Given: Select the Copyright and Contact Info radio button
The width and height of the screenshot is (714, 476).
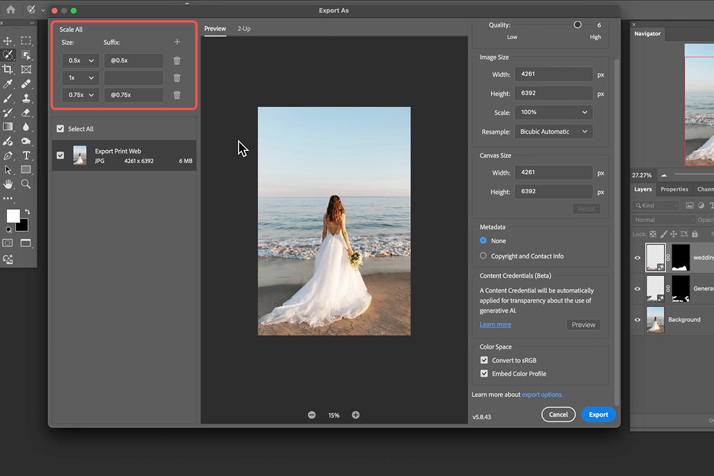Looking at the screenshot, I should pyautogui.click(x=483, y=256).
